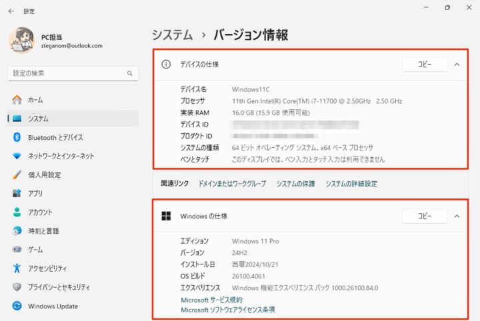Open アプリ category
Image resolution: width=480 pixels, height=321 pixels.
73,193
